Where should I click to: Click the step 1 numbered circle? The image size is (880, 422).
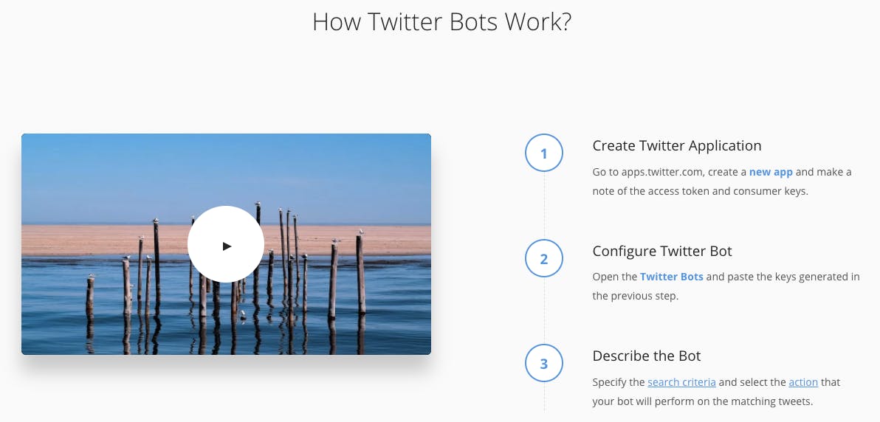(x=544, y=153)
